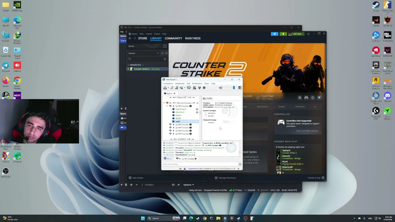Open Windows Start button on taskbar

[x=143, y=218]
